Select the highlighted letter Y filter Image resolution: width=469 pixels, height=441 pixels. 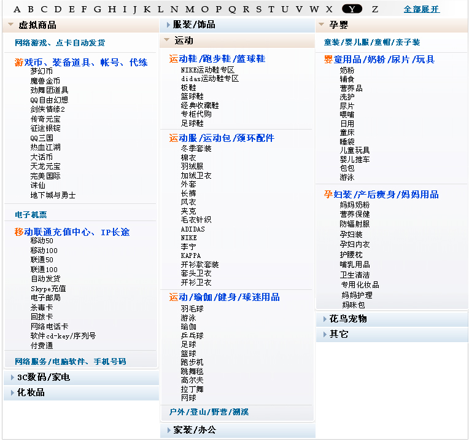352,9
